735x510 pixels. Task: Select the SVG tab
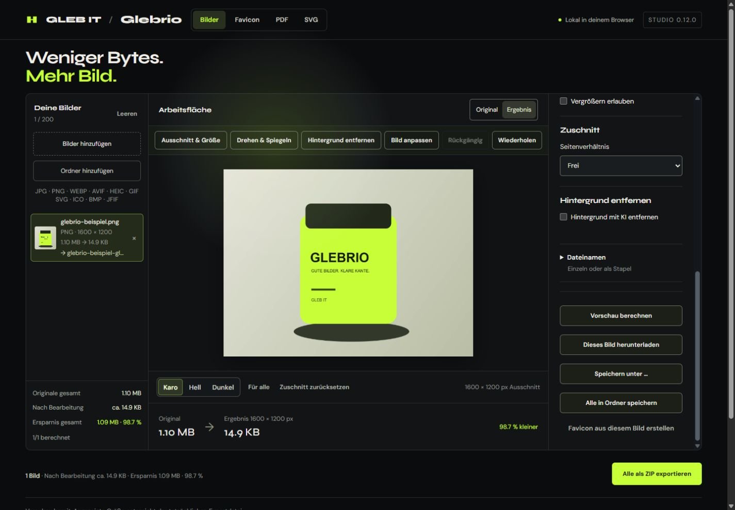(x=311, y=20)
